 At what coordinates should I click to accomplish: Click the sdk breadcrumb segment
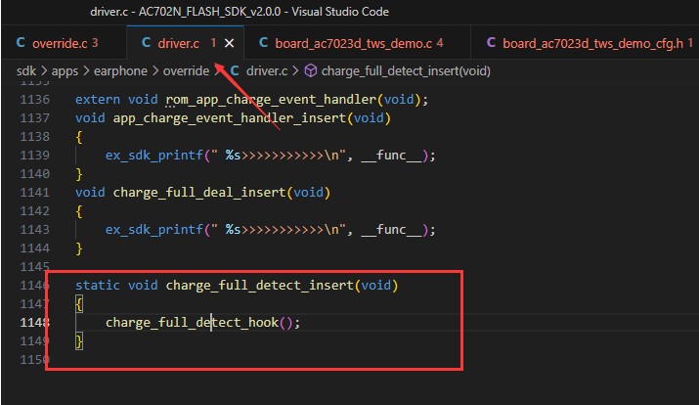point(26,70)
